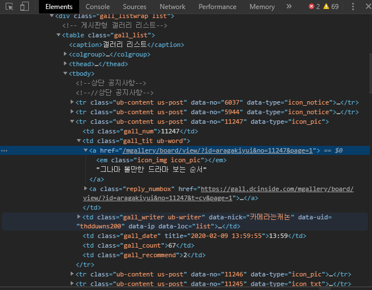Collapse the td gall_tit ub-word node
Viewport: 372px width, 290px height.
(x=79, y=141)
